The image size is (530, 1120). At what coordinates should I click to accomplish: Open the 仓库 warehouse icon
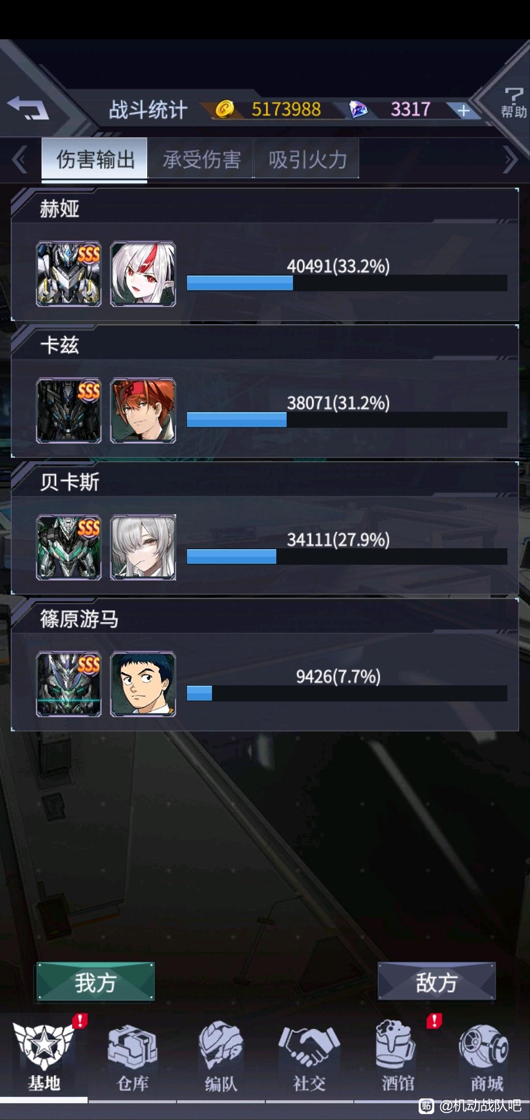(x=132, y=1057)
